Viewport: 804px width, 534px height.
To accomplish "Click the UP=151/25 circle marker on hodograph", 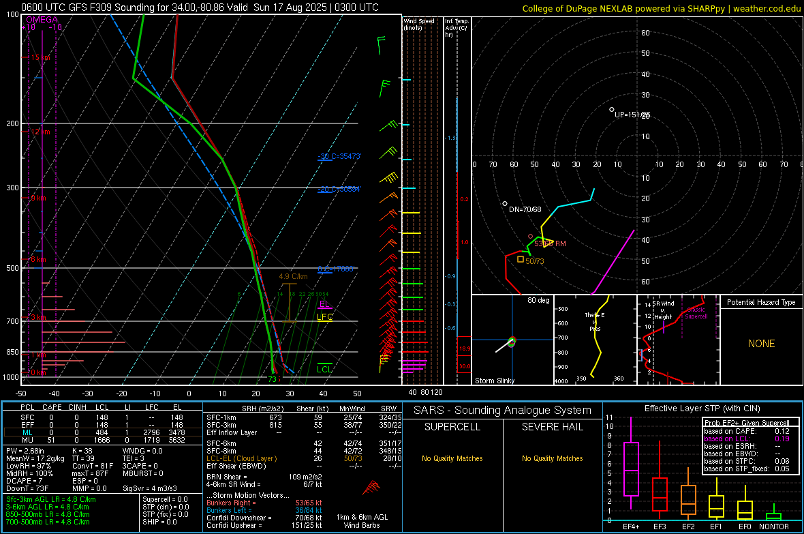I will tap(611, 109).
